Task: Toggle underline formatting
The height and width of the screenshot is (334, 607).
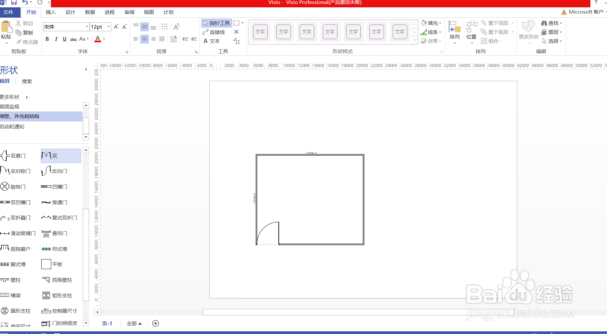Action: click(64, 39)
